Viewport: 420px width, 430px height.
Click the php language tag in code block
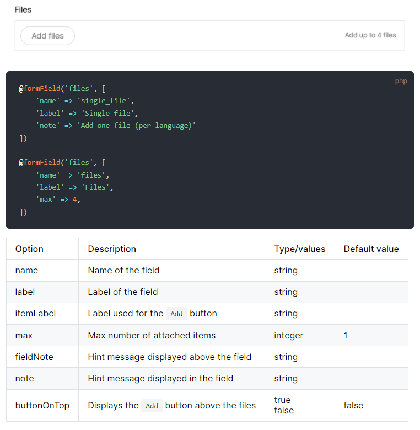(401, 81)
